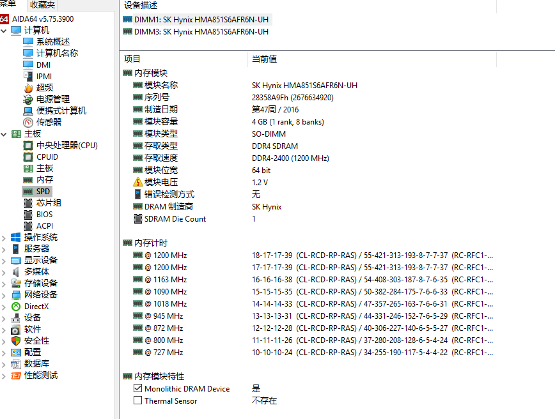
Task: Click the 超频 flame icon
Action: pos(28,88)
